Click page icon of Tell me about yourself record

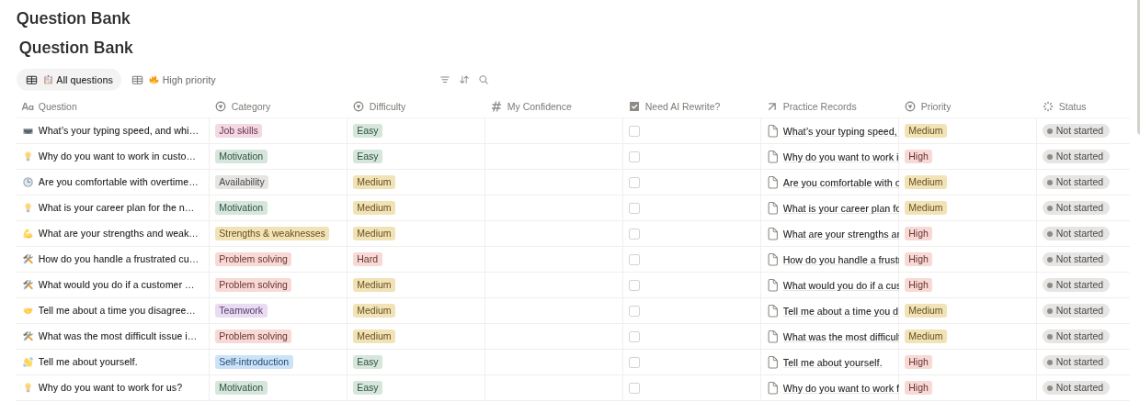pos(772,363)
